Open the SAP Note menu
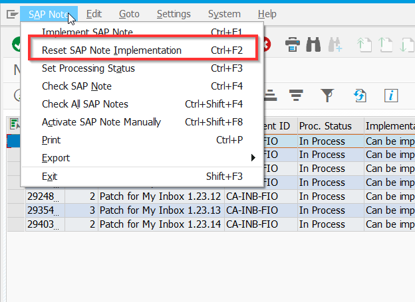 pyautogui.click(x=49, y=14)
